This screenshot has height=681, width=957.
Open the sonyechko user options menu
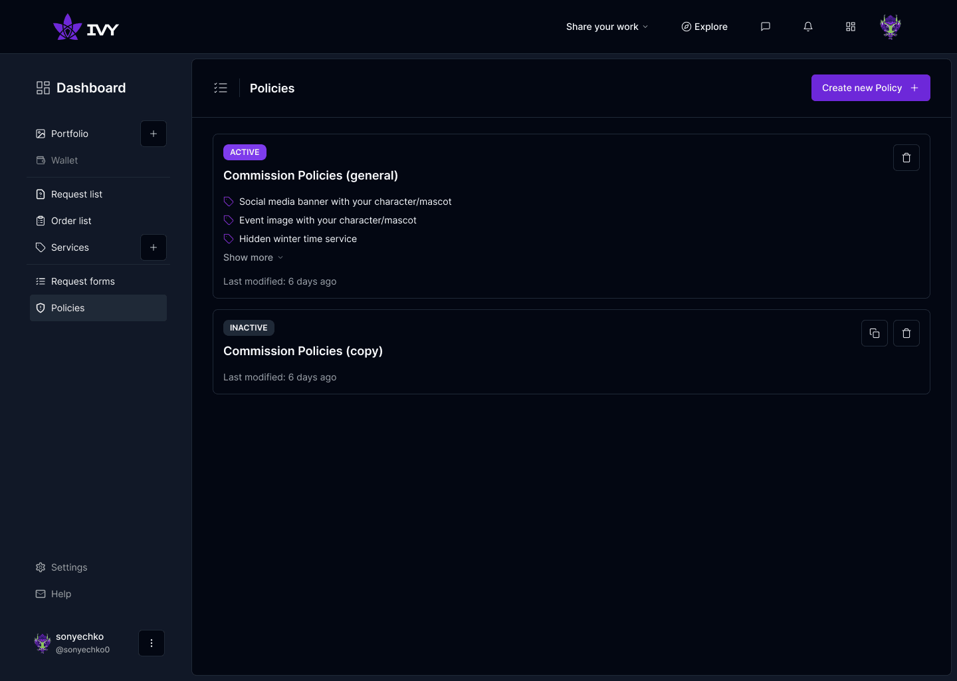pos(152,643)
